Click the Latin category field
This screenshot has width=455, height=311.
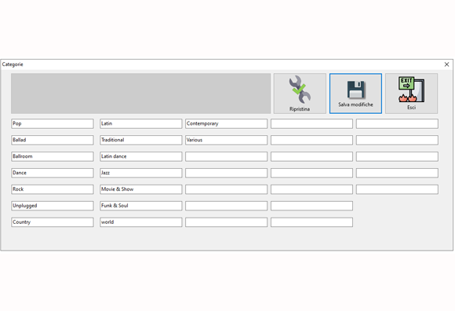[141, 124]
